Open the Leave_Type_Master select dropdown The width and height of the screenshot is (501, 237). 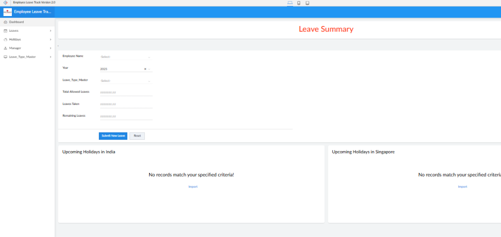[125, 81]
